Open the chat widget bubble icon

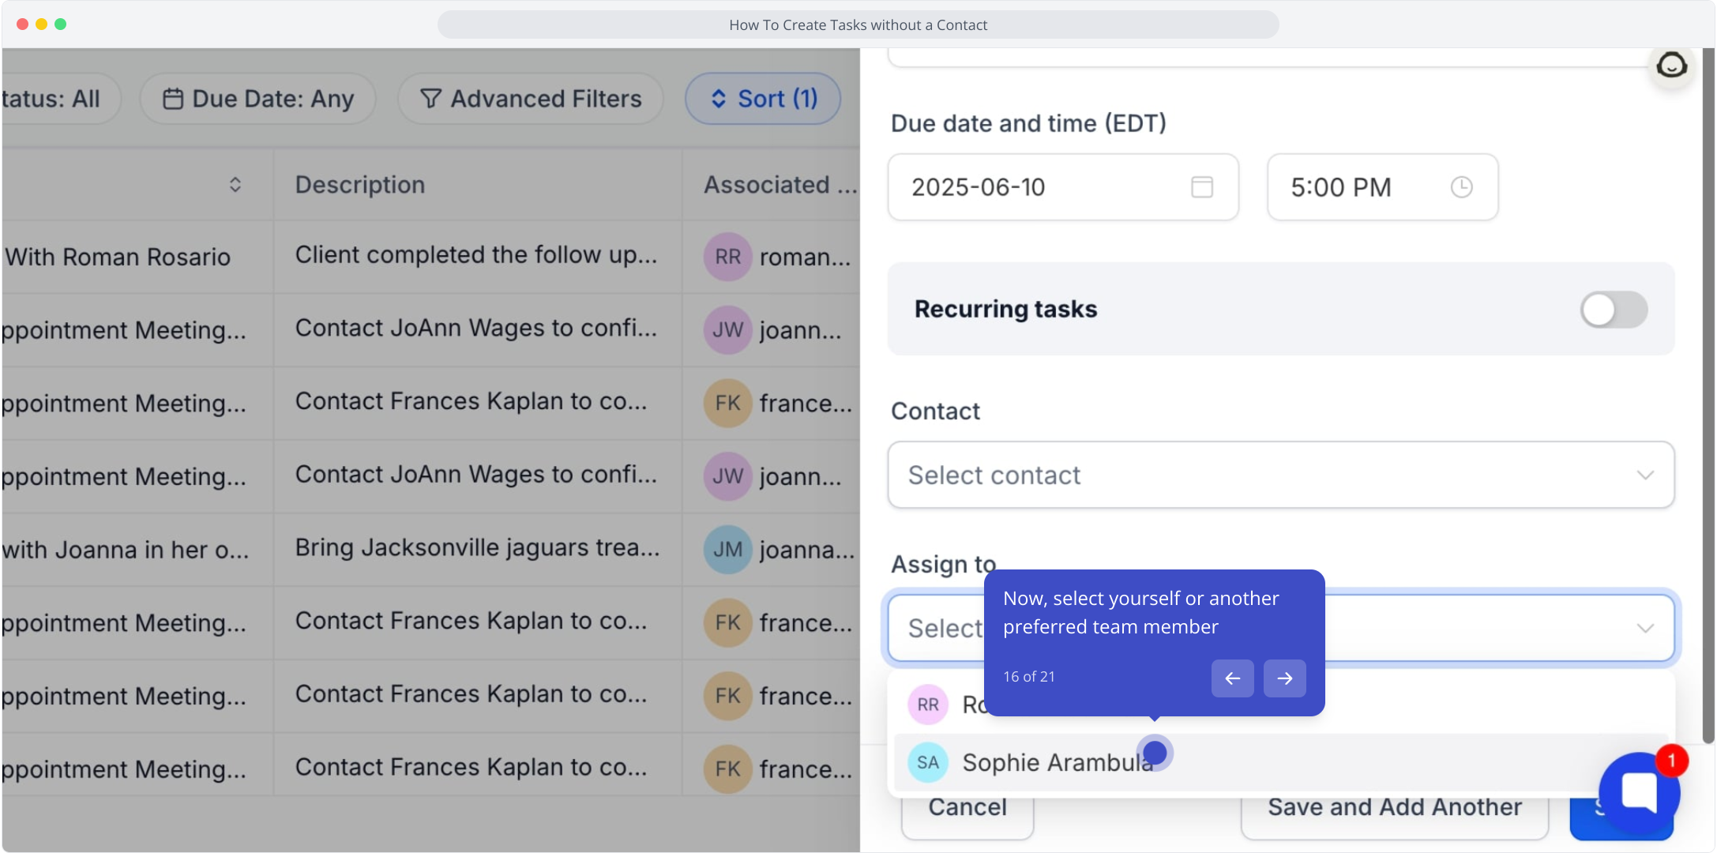(1639, 791)
